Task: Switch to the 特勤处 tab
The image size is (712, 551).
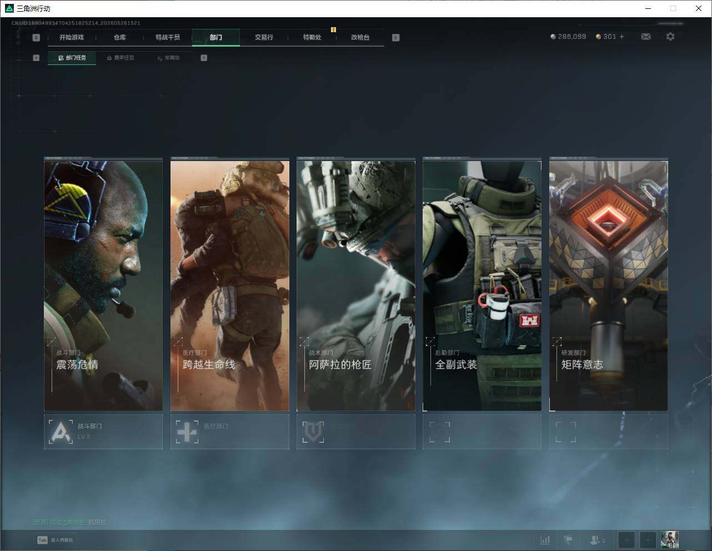Action: [x=312, y=37]
